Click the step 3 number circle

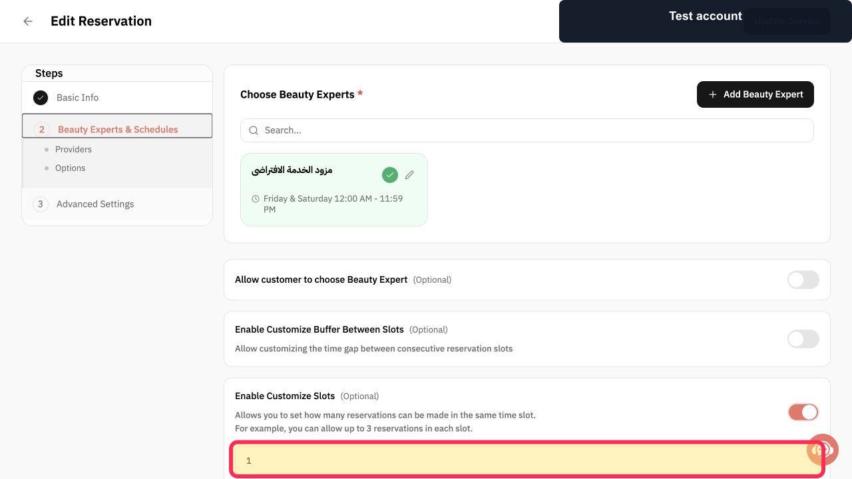point(41,204)
